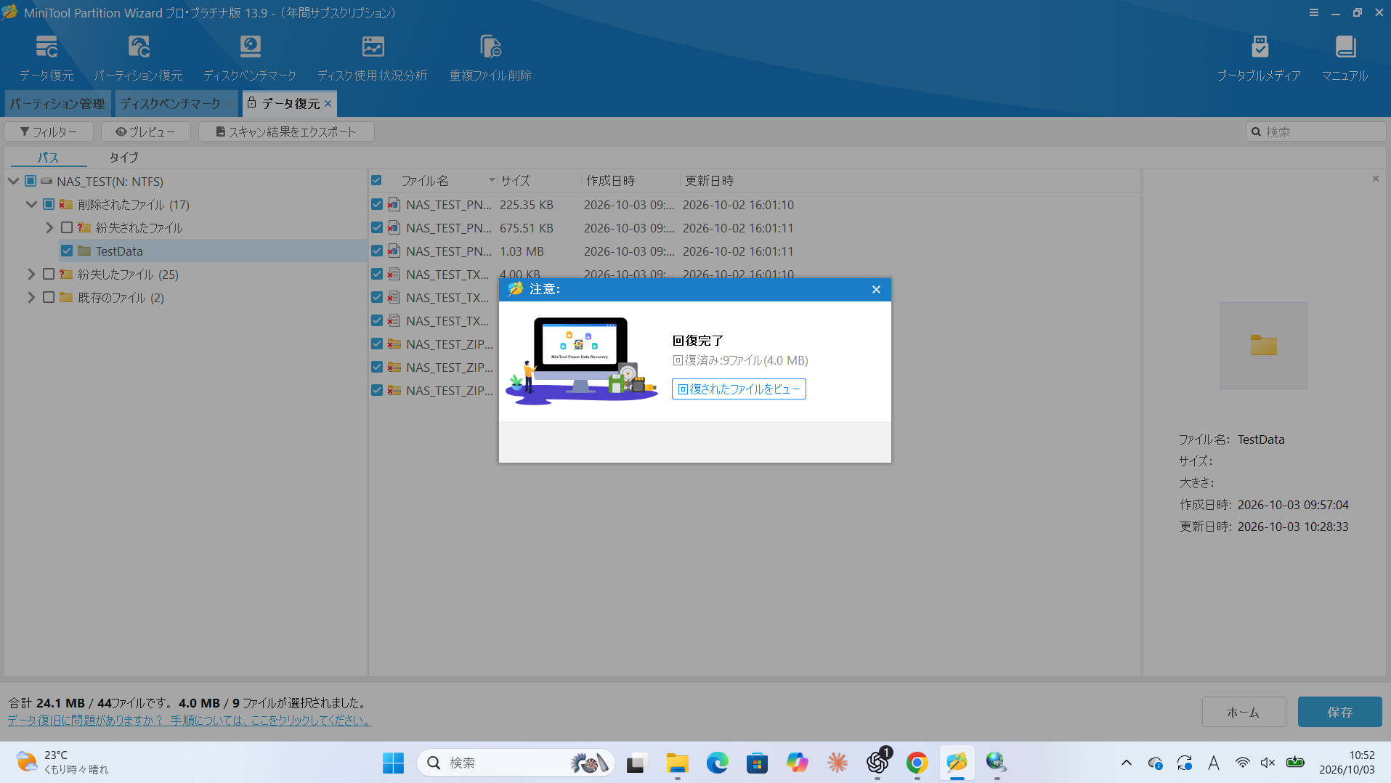Check the 紛失したファイル (25) checkbox

49,274
